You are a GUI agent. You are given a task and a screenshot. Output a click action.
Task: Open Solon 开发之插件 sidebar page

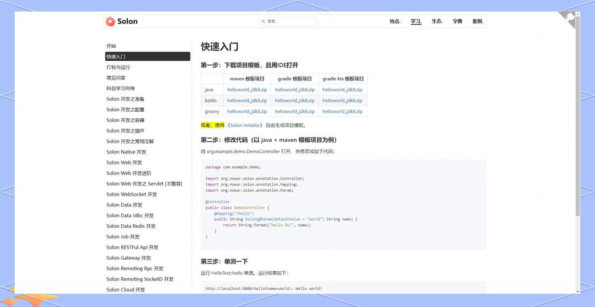pyautogui.click(x=125, y=131)
